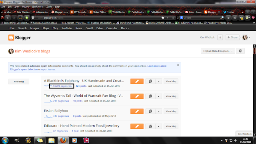Image resolution: width=256 pixels, height=144 pixels.
Task: Open Firefox from the Windows taskbar
Action: point(63,140)
